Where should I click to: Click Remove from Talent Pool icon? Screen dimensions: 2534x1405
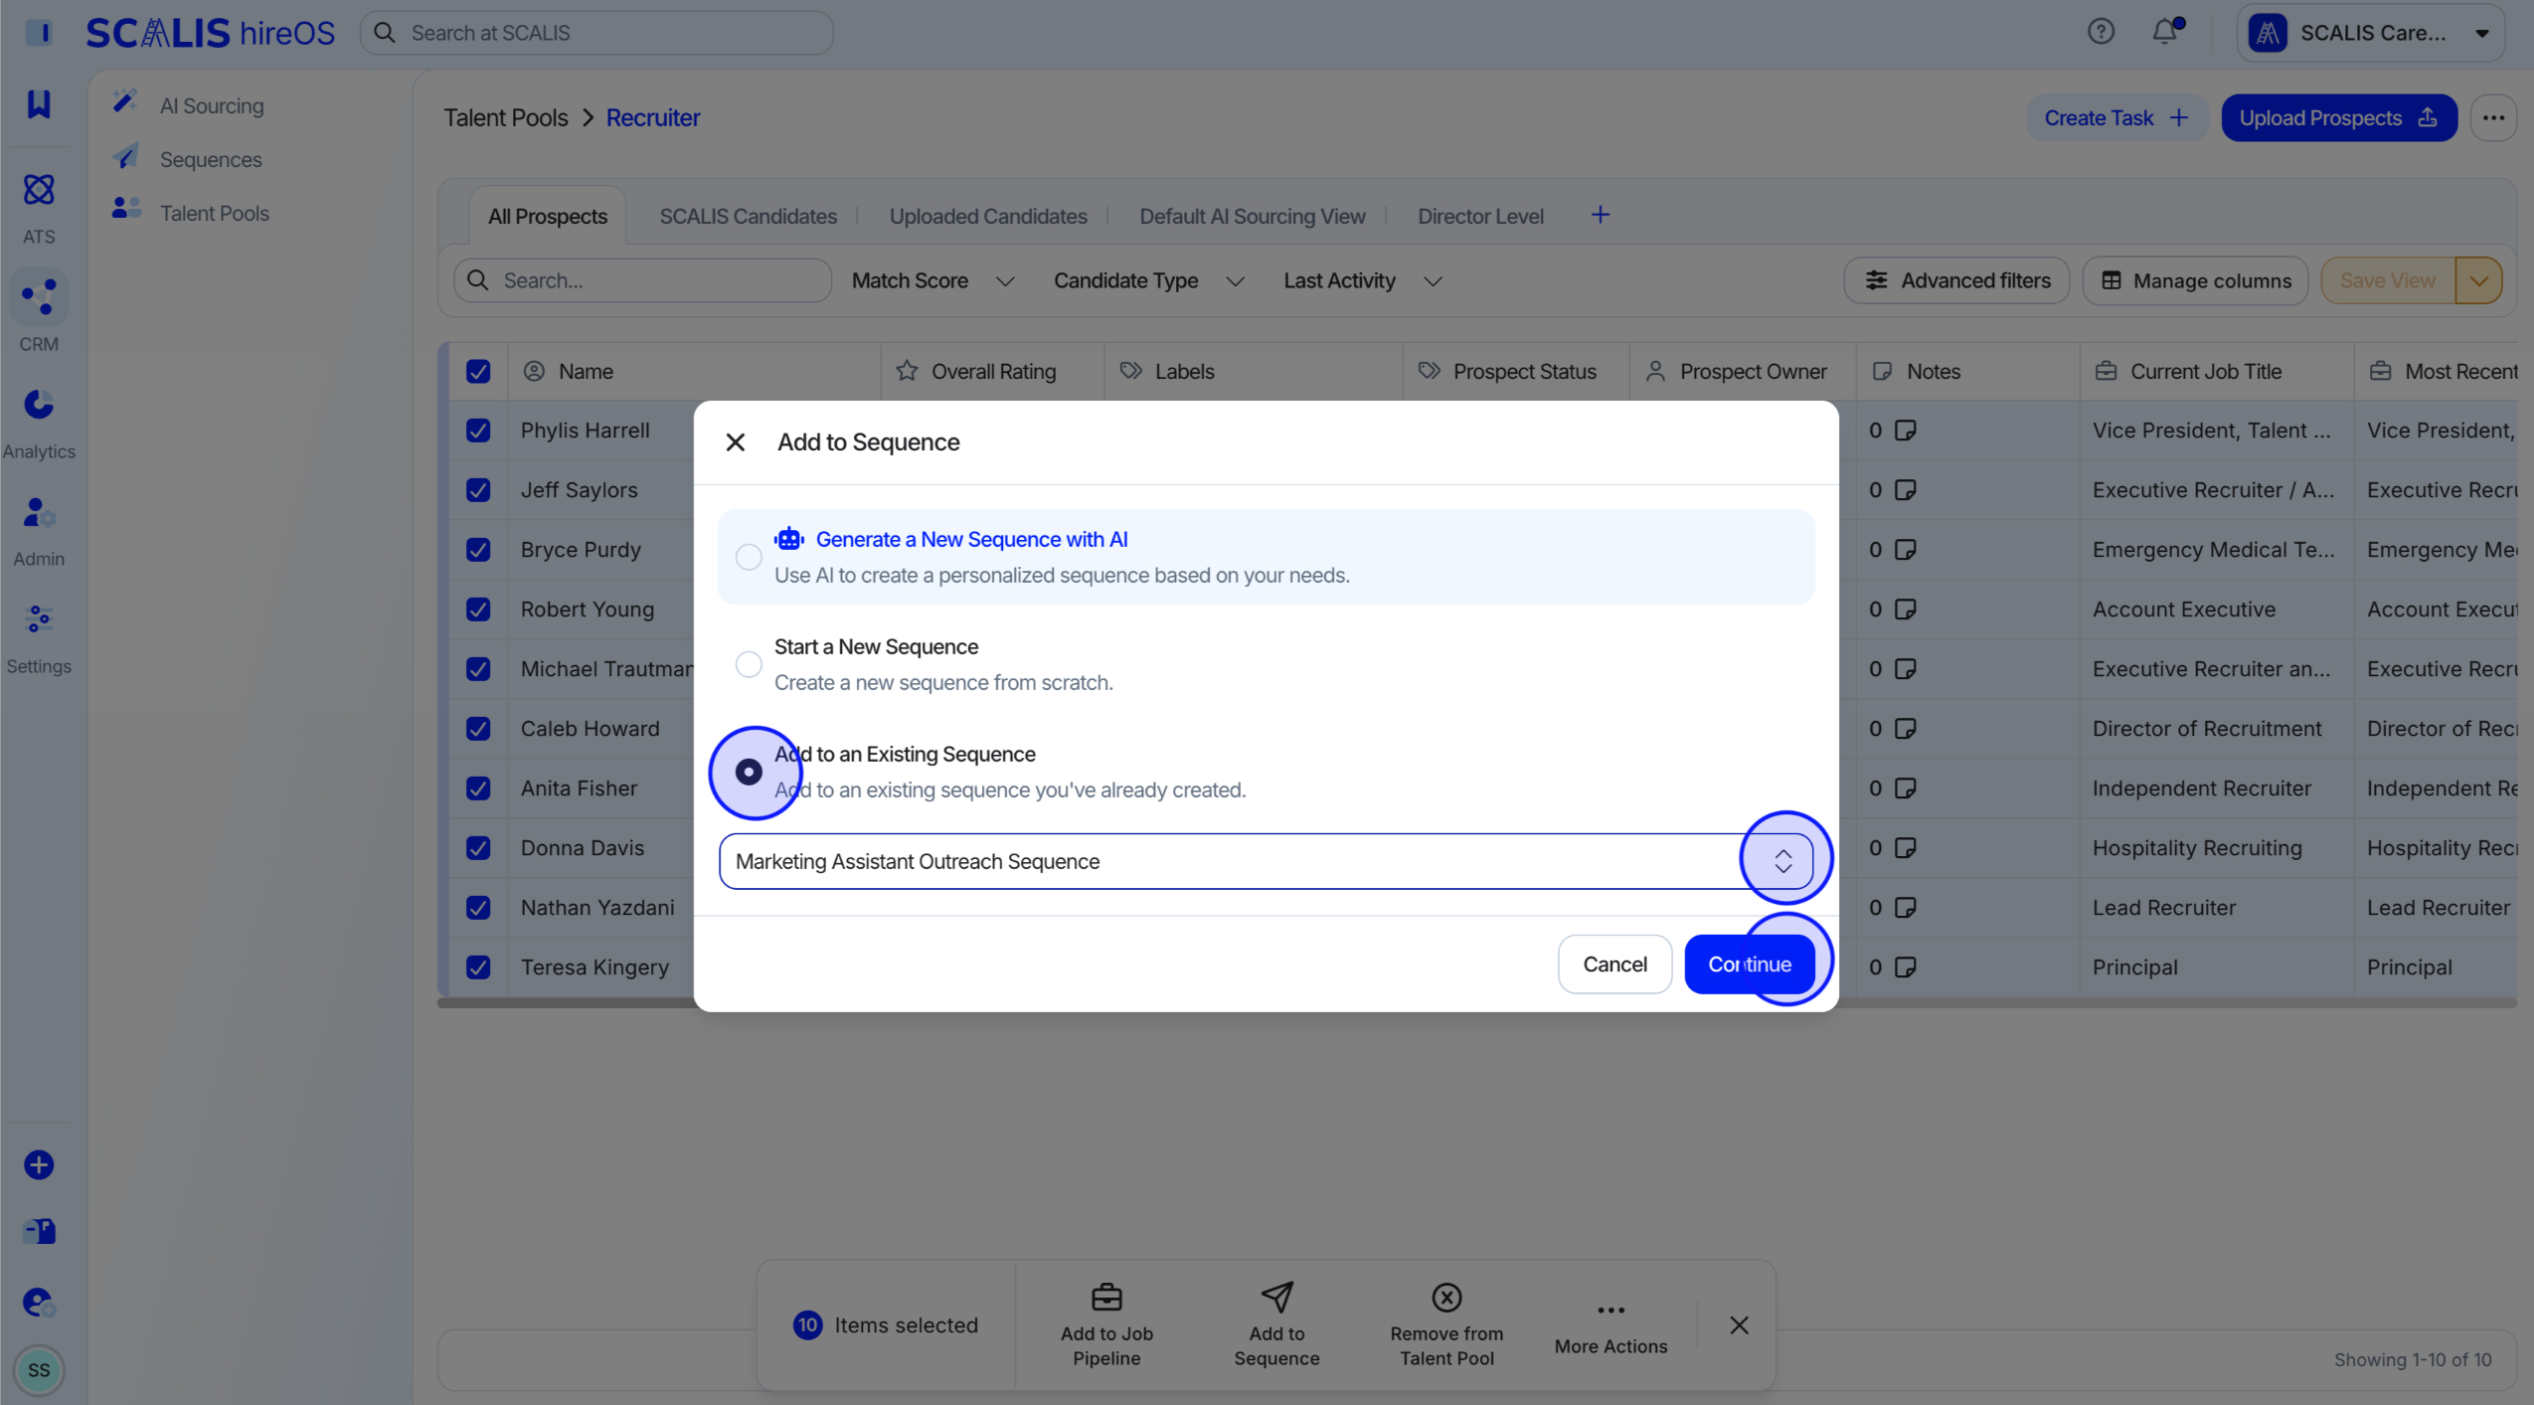[1446, 1297]
